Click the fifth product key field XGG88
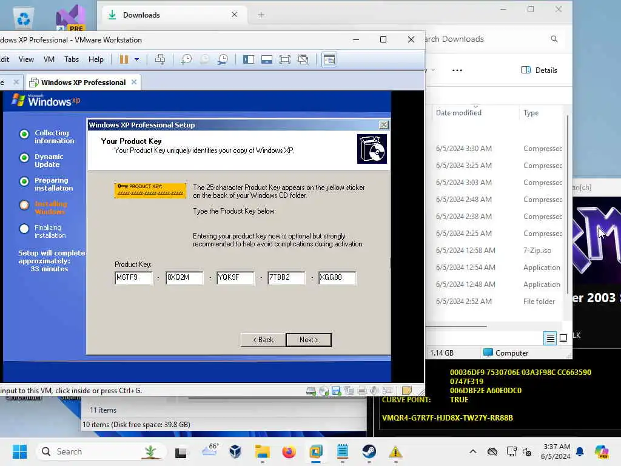Screen dimensions: 621x466 (337, 278)
